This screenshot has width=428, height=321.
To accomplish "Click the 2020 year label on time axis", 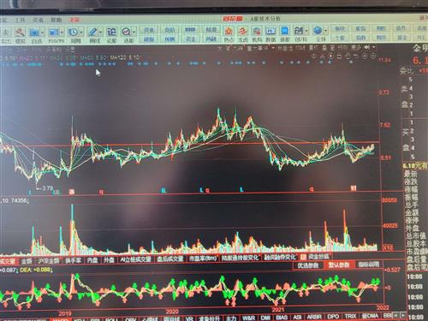I will tap(172, 312).
